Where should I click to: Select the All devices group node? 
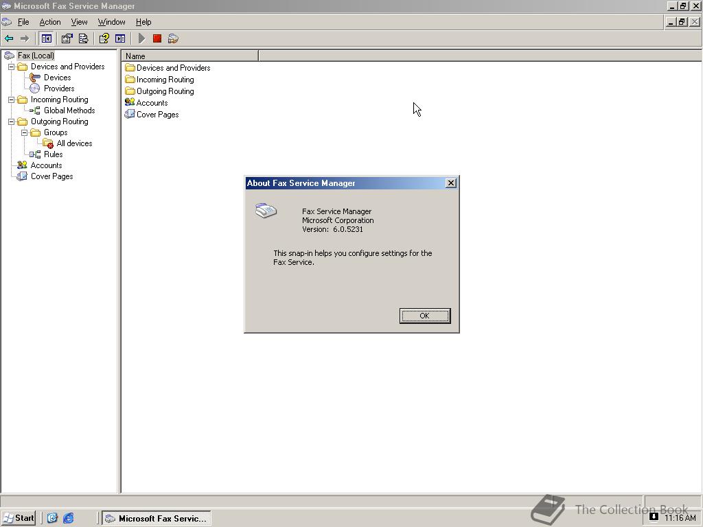point(74,143)
